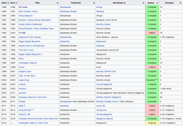Image resolution: width=183 pixels, height=126 pixels.
Task: Open the Magazine Special link
Action: tap(105, 119)
